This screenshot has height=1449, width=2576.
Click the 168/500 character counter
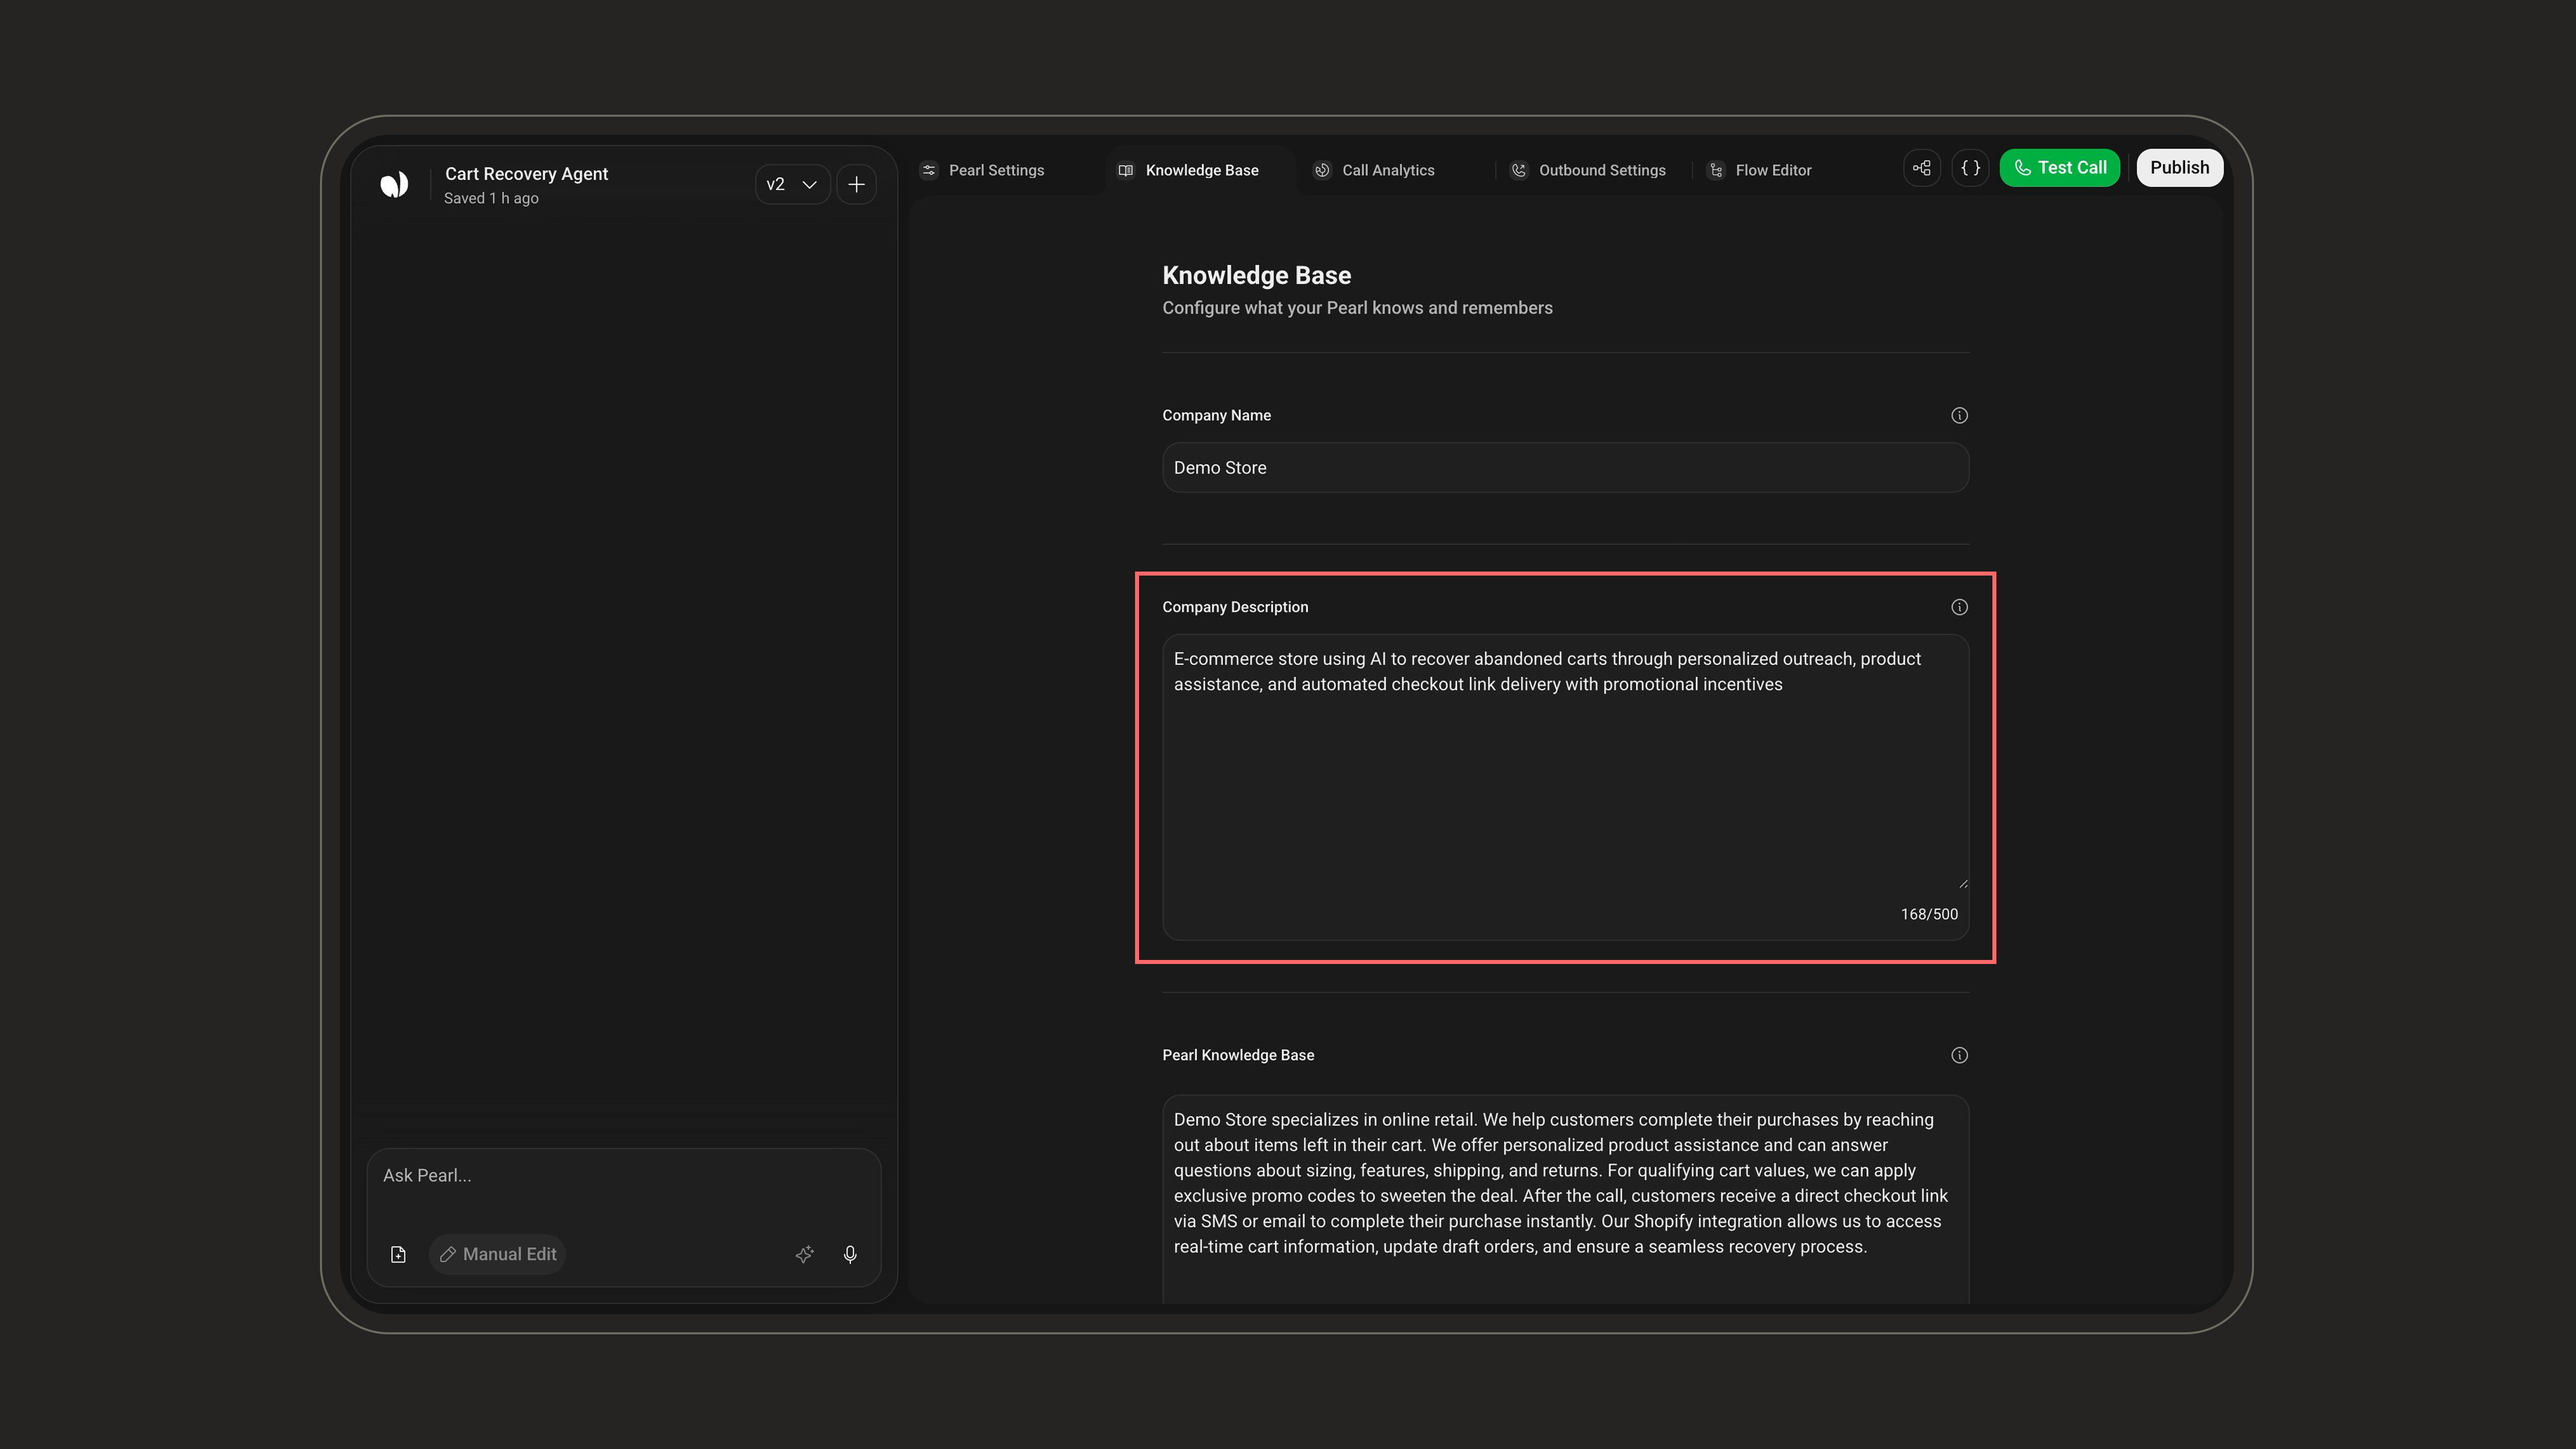click(x=1929, y=914)
